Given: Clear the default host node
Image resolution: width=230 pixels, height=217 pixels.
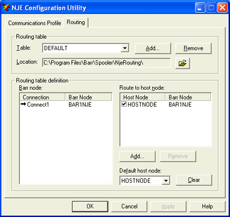Looking at the screenshot, I should [194, 180].
